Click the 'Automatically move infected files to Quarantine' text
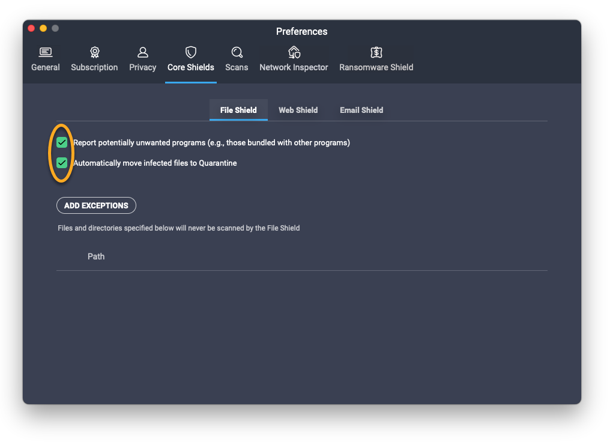 [155, 163]
